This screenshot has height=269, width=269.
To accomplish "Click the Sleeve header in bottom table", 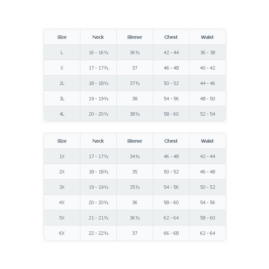I will pos(135,141).
